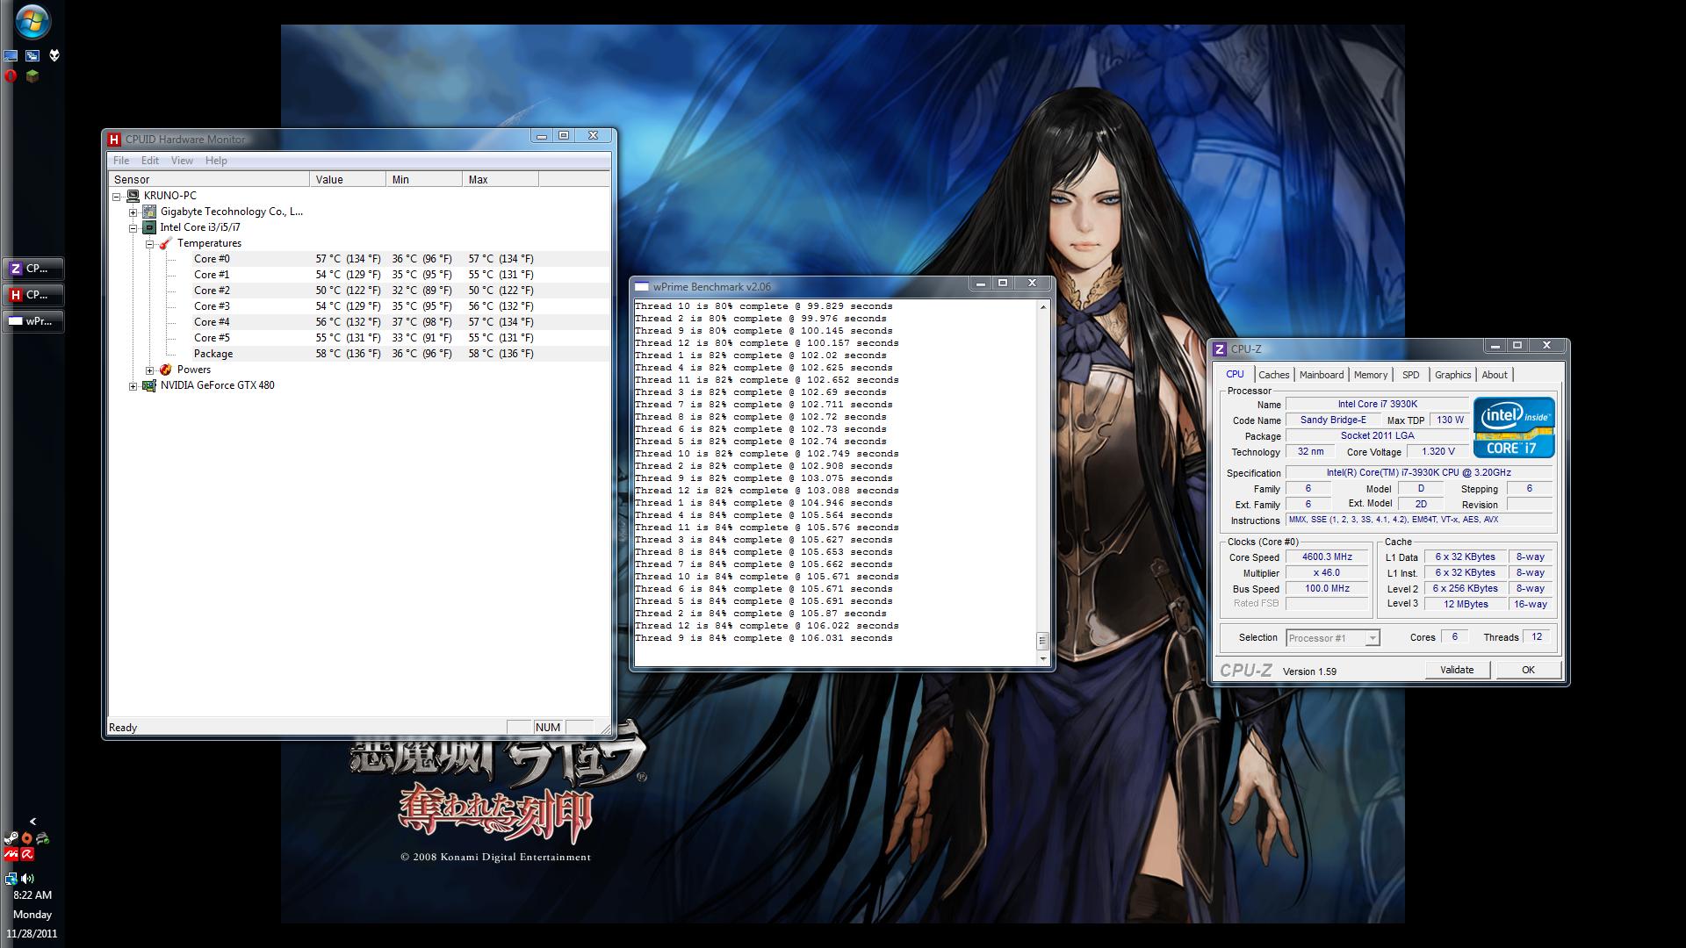This screenshot has height=948, width=1686.
Task: Click wPrime scrollbar thumb
Action: point(1043,641)
